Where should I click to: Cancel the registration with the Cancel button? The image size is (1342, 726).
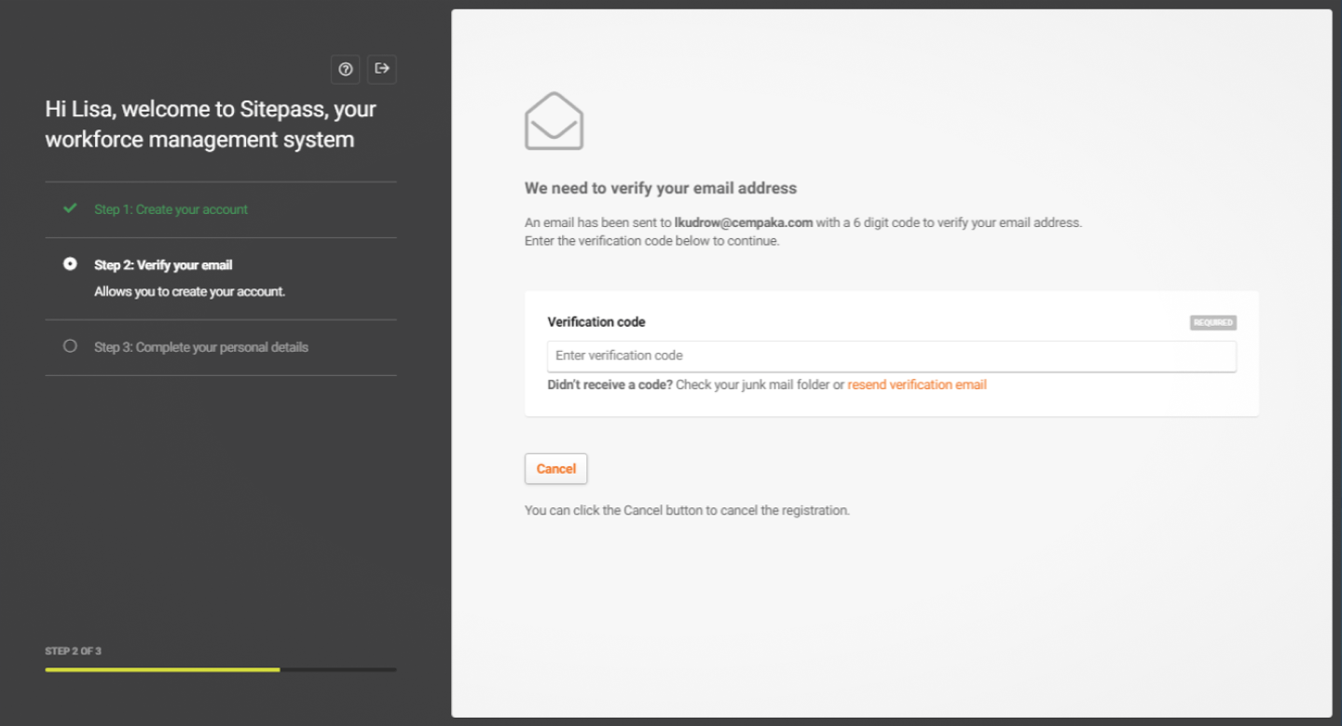tap(556, 469)
